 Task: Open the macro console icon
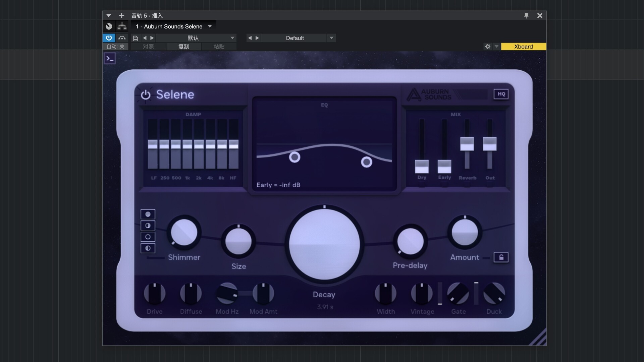click(x=110, y=59)
